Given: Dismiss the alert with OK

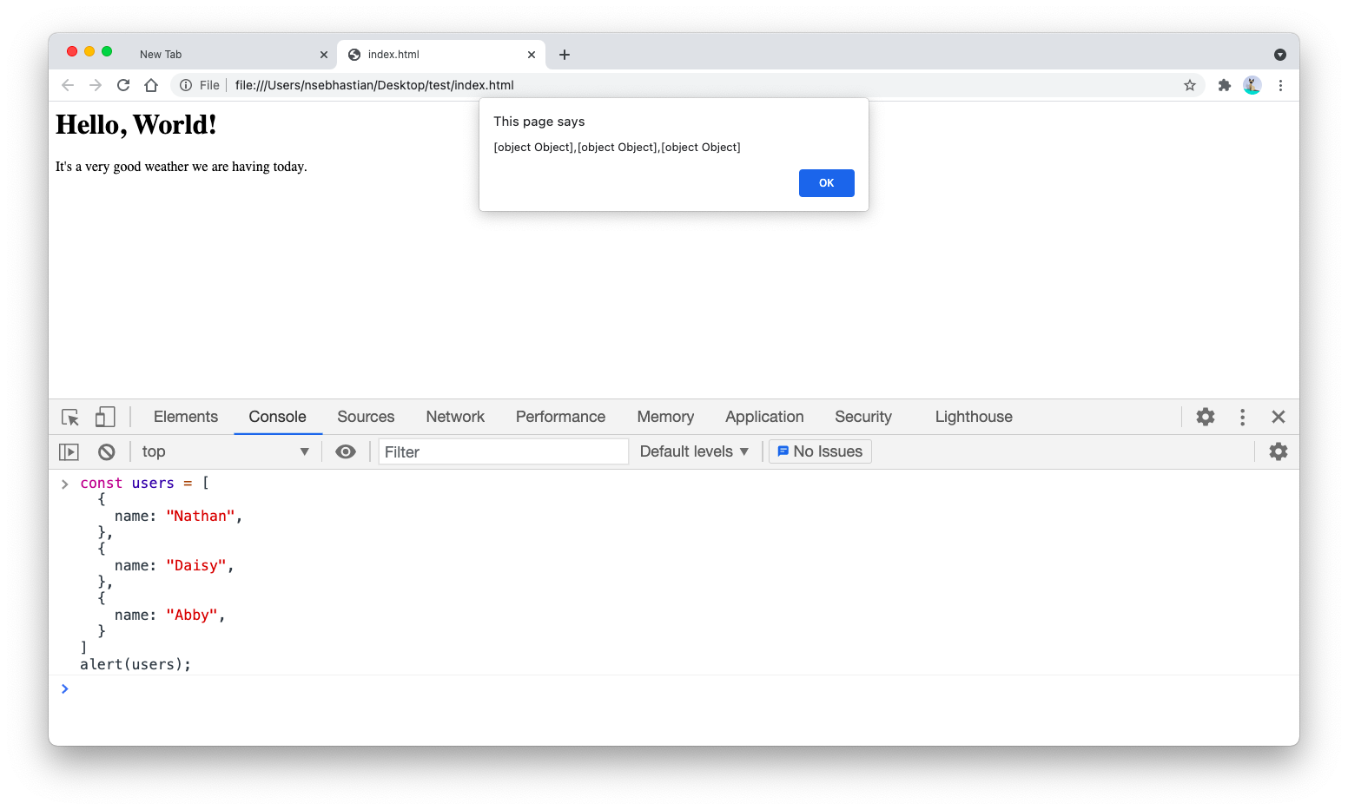Looking at the screenshot, I should pos(825,183).
